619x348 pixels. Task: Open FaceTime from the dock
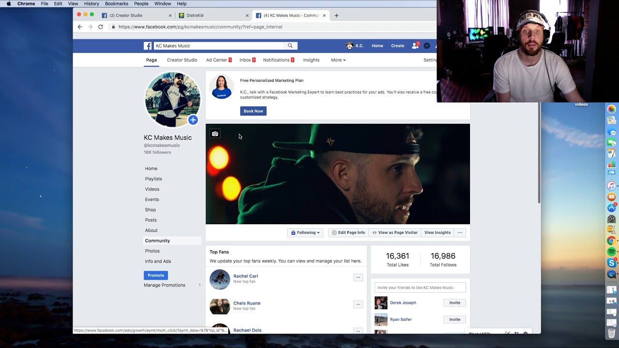[612, 142]
